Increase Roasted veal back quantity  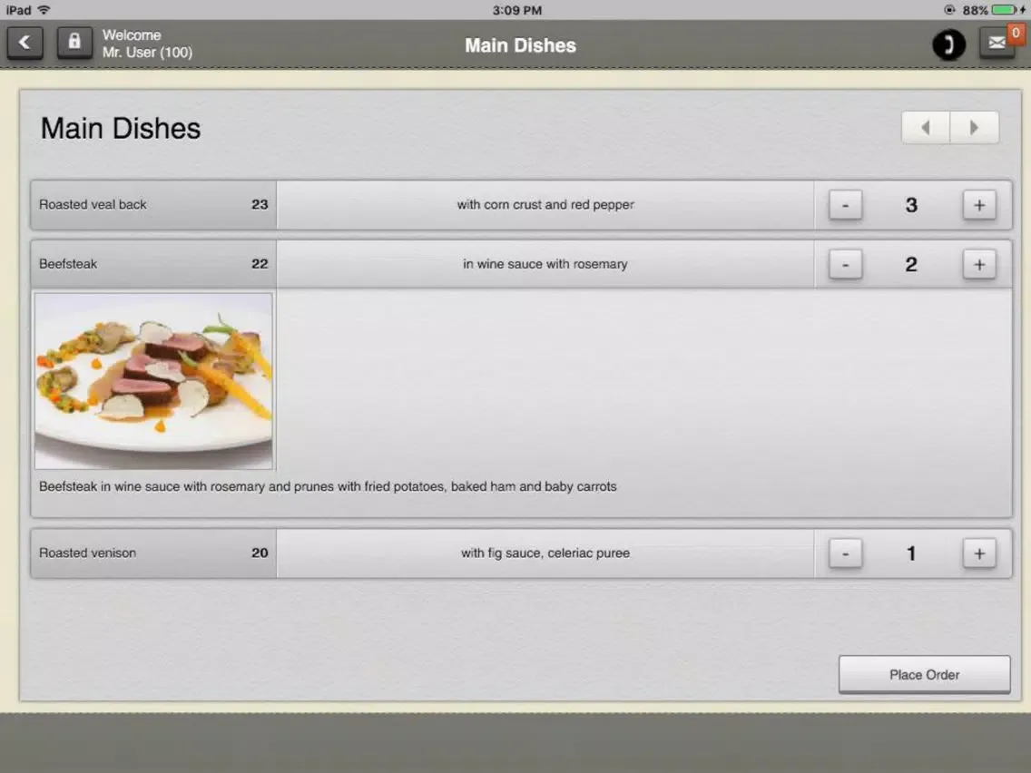coord(979,206)
